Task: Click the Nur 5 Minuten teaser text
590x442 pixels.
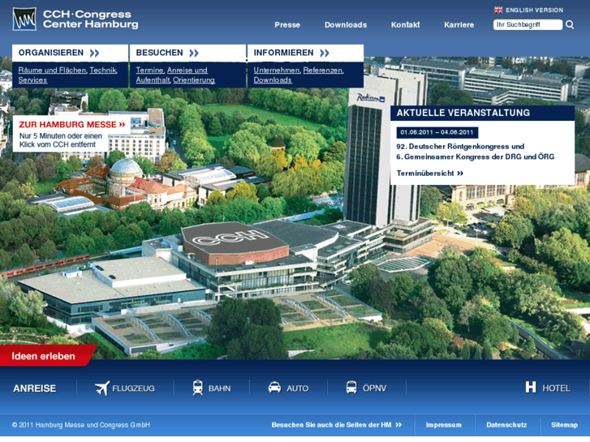Action: pyautogui.click(x=61, y=140)
